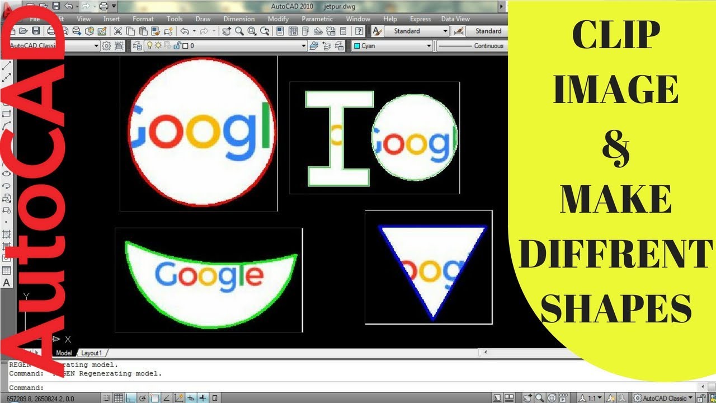This screenshot has width=716, height=403.
Task: Toggle Ortho Mode in status bar
Action: (x=130, y=398)
